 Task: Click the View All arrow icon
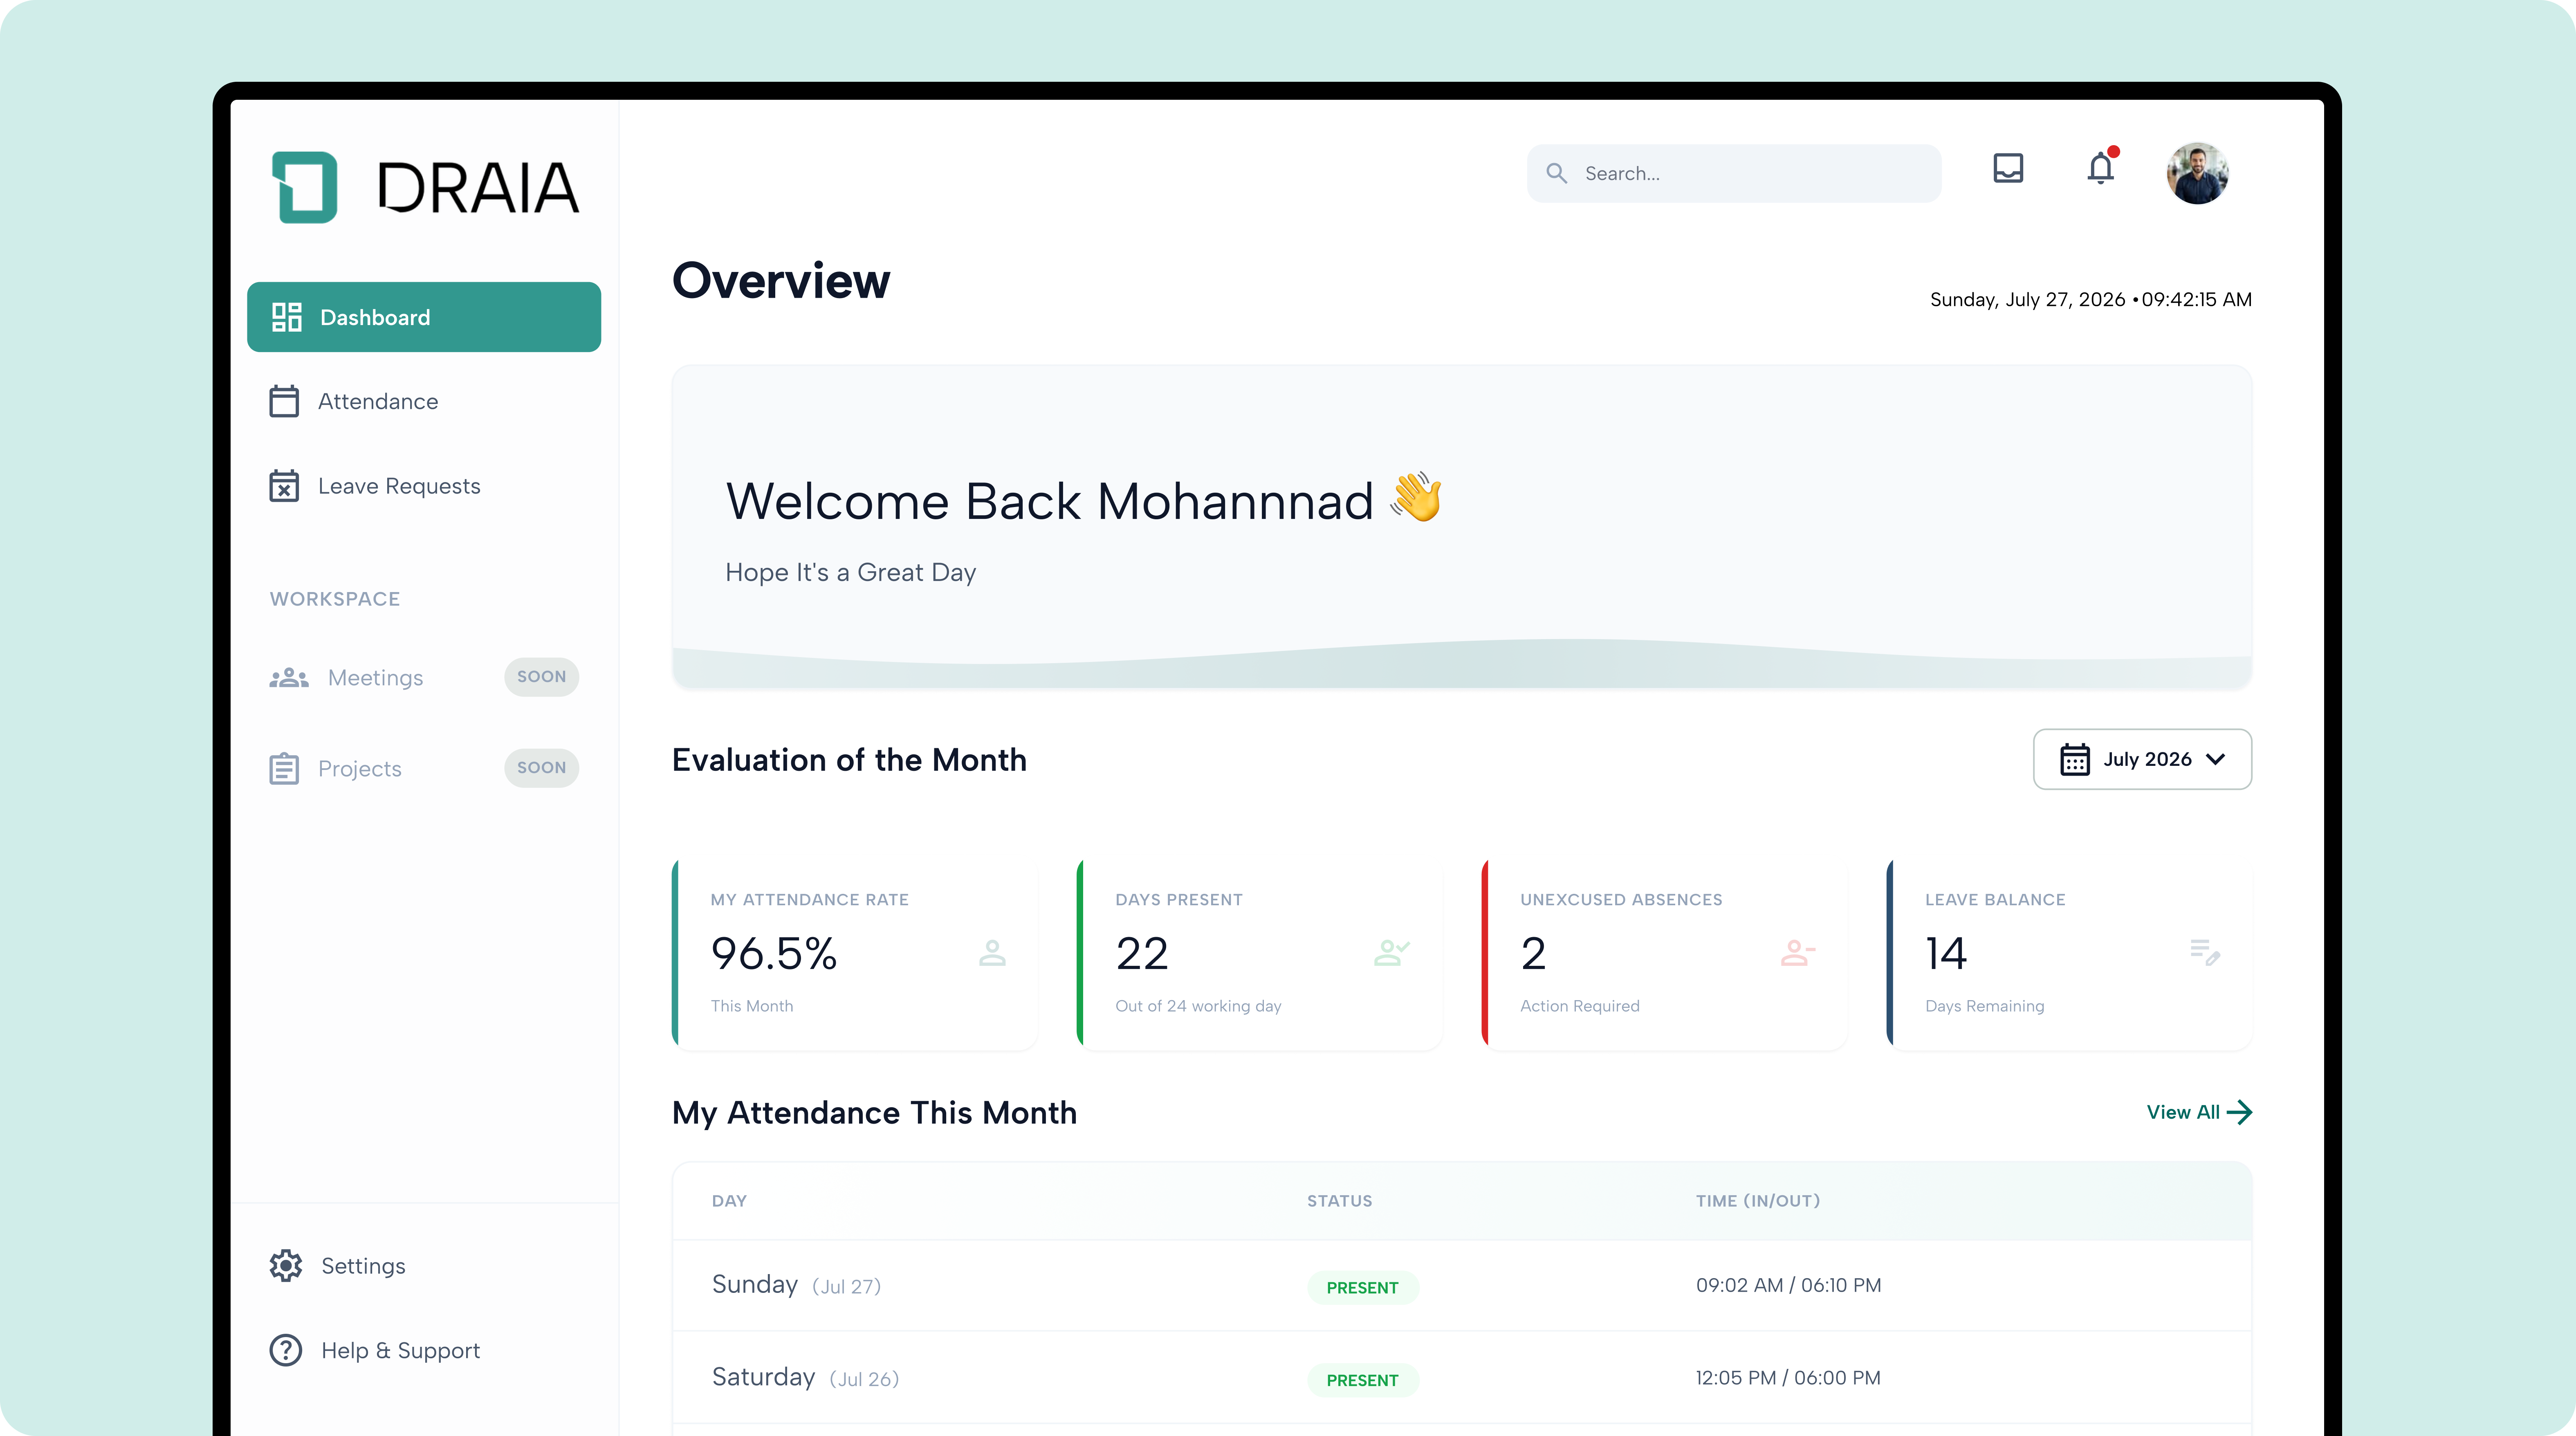pyautogui.click(x=2240, y=1112)
